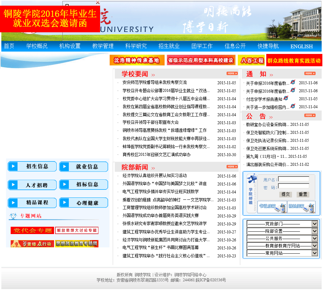Open announcement 教研室办公设备采购询...
Viewport: 323px width, 293px height.
coord(268,125)
